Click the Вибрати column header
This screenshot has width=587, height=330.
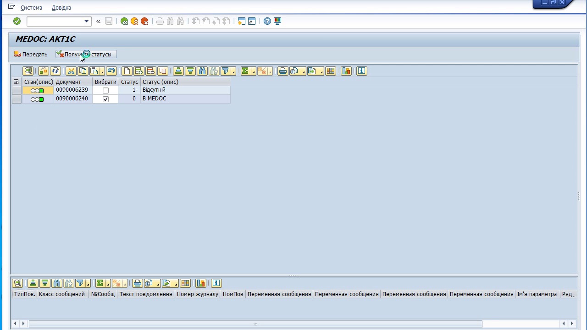[105, 82]
